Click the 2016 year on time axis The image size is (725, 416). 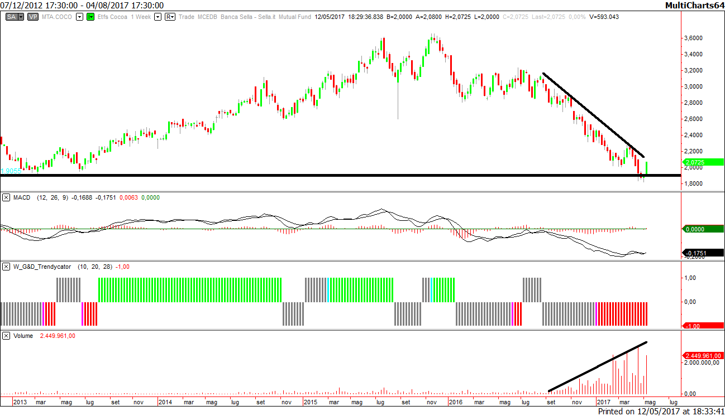[x=456, y=402]
